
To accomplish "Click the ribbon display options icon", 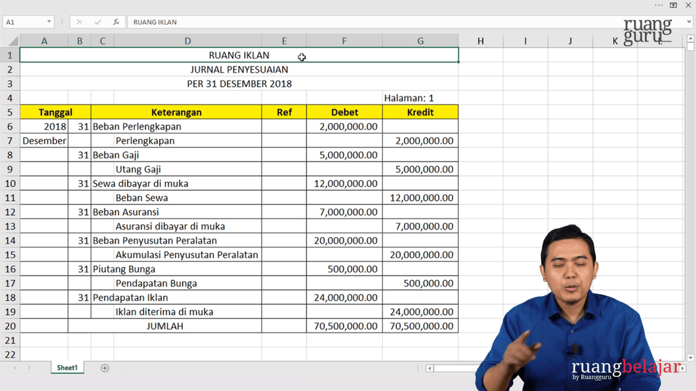I will [x=673, y=5].
